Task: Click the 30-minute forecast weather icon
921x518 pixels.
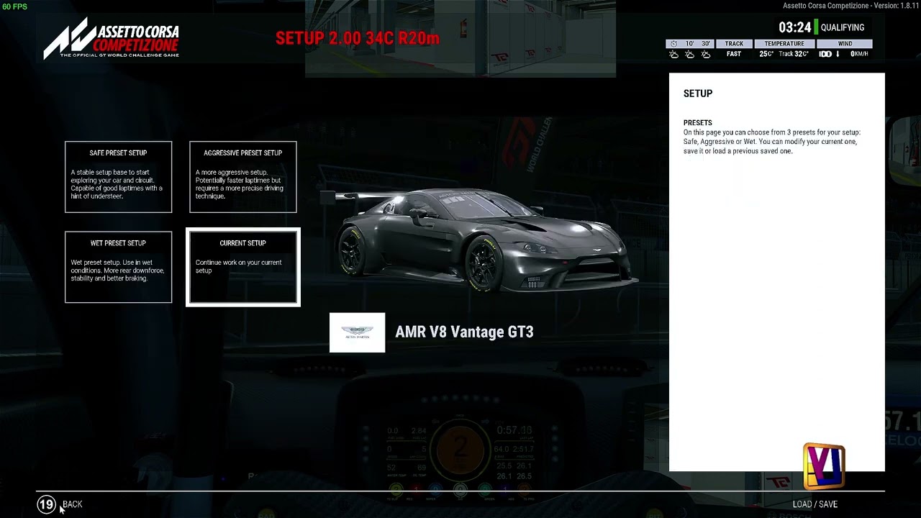Action: pyautogui.click(x=705, y=54)
